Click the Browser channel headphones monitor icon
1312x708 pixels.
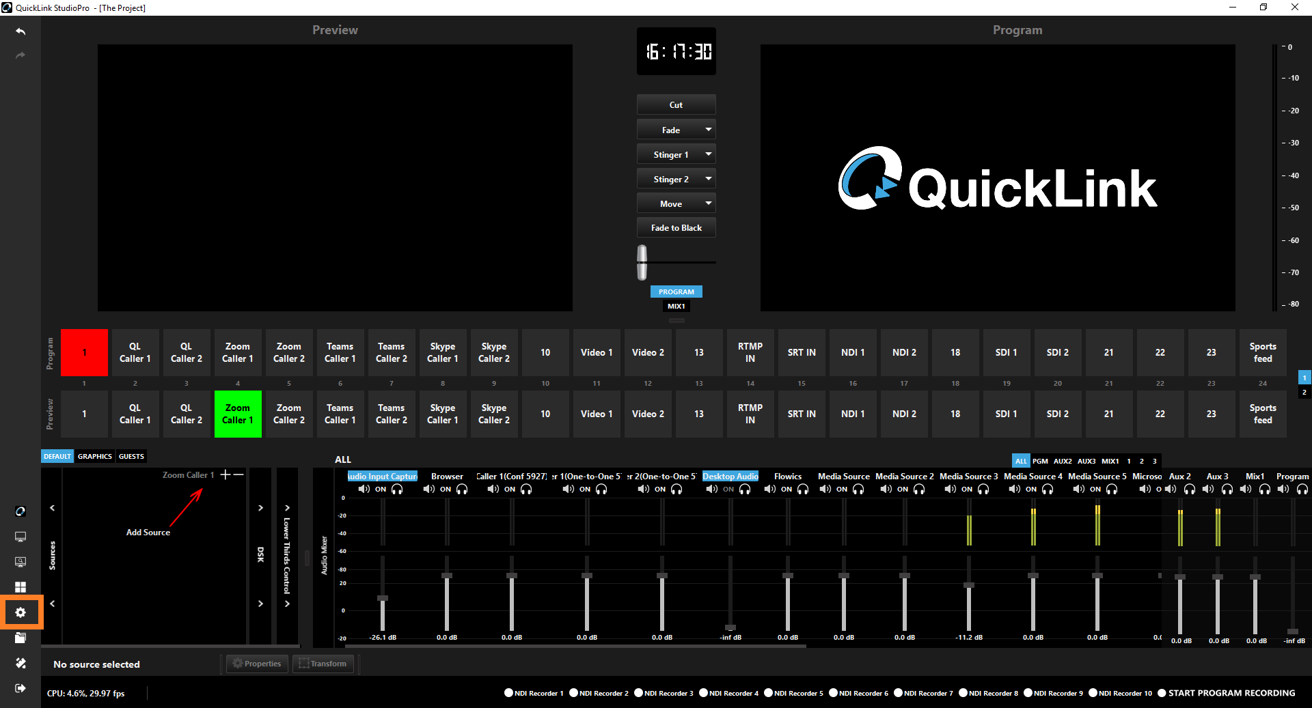pyautogui.click(x=463, y=489)
